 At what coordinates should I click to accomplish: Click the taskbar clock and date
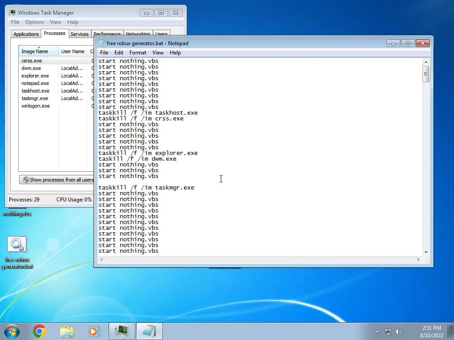431,332
